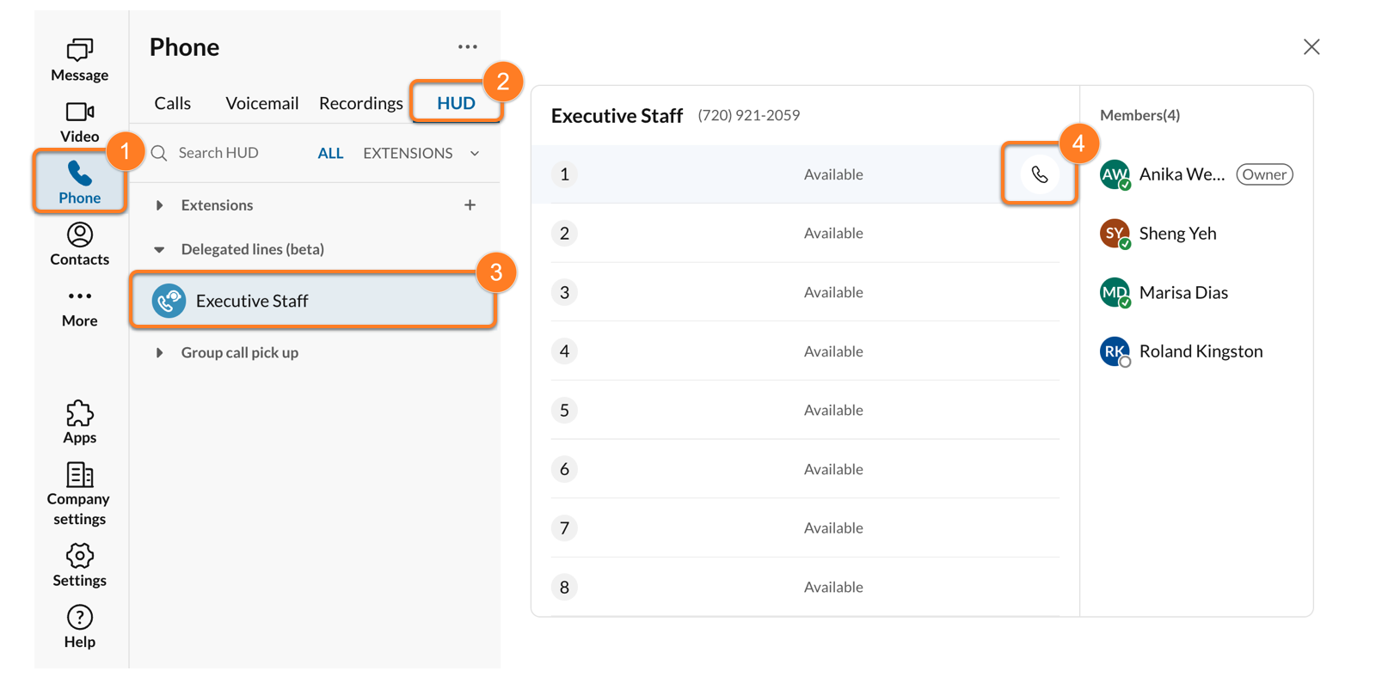
Task: Select the ALL filter
Action: pyautogui.click(x=330, y=154)
